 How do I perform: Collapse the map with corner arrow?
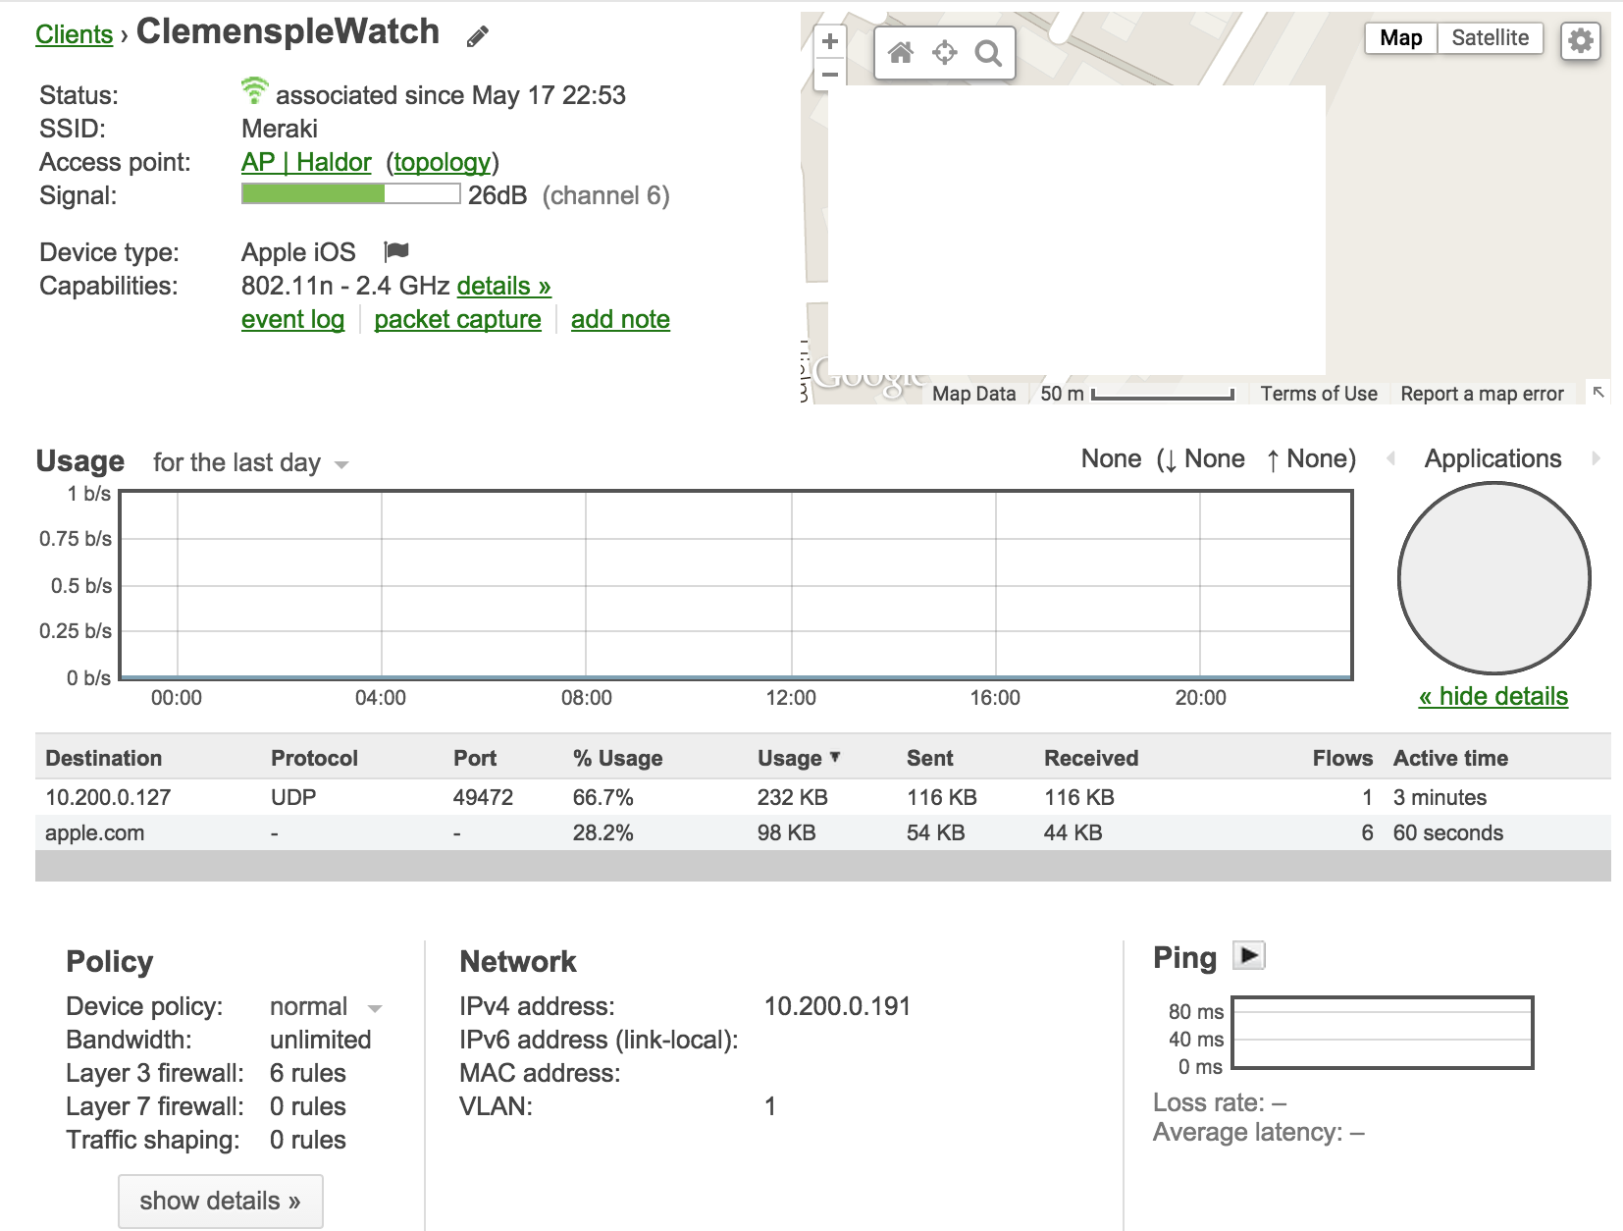1598,393
